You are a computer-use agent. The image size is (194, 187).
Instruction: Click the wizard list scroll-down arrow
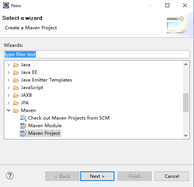click(186, 136)
